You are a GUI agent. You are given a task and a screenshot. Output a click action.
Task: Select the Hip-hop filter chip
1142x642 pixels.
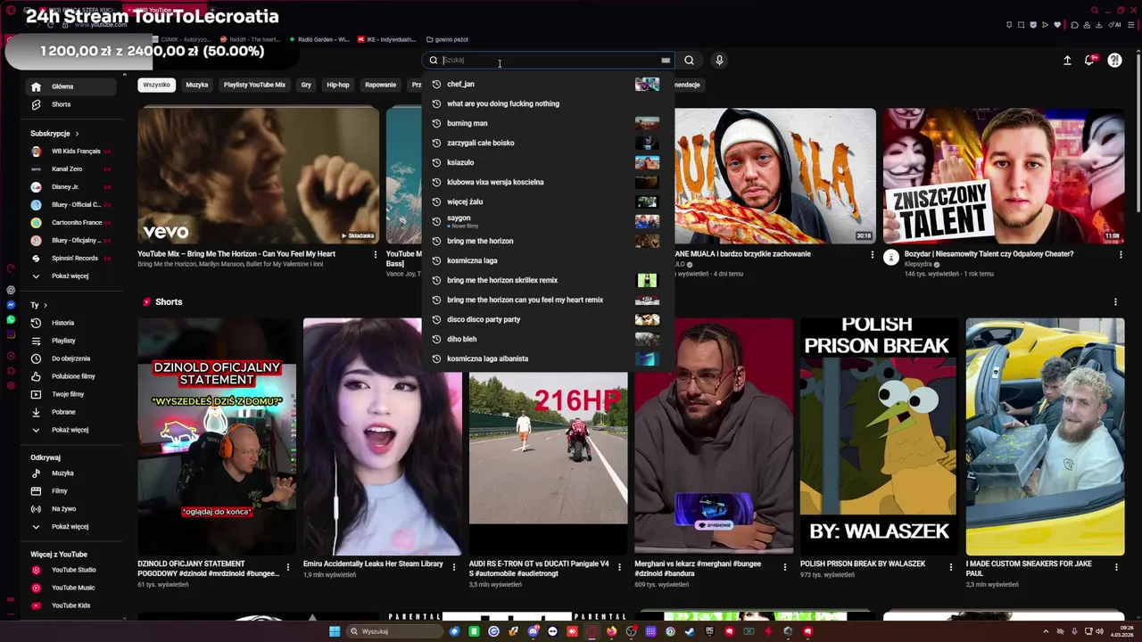[x=338, y=85]
